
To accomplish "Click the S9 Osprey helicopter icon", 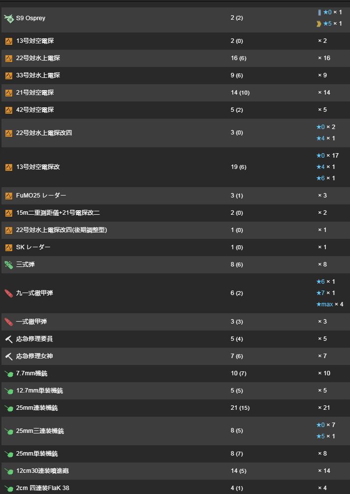I will (x=9, y=18).
